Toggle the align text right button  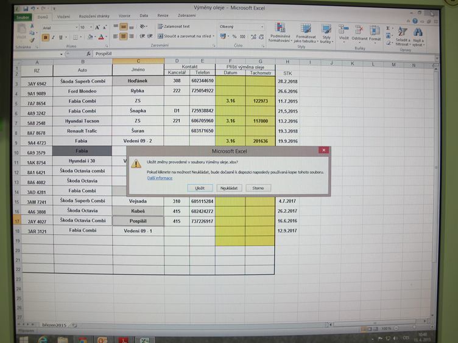click(132, 36)
